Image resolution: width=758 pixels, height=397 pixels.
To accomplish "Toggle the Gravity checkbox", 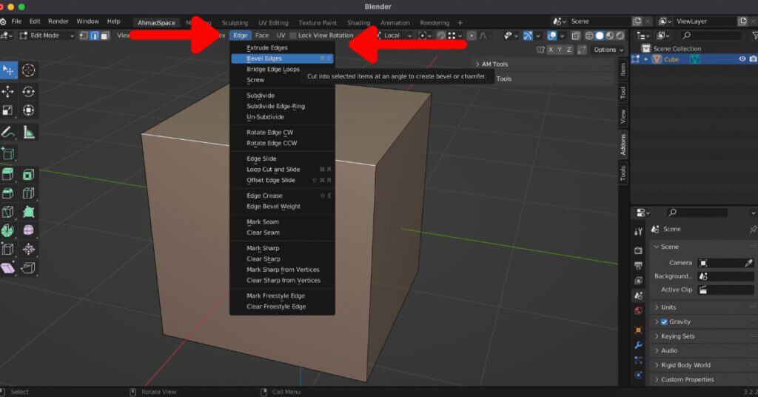I will click(664, 321).
